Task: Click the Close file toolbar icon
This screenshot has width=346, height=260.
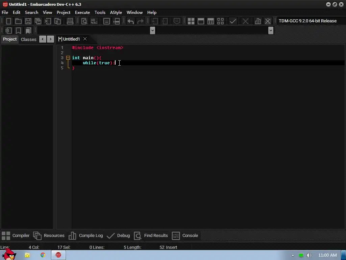Action: coord(48,21)
